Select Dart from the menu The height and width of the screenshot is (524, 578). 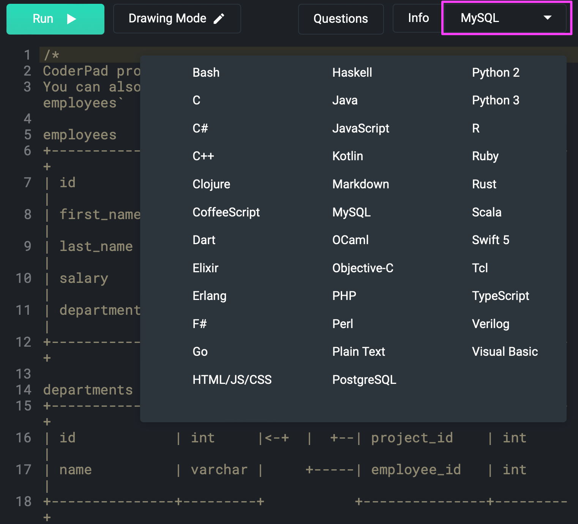pyautogui.click(x=204, y=240)
